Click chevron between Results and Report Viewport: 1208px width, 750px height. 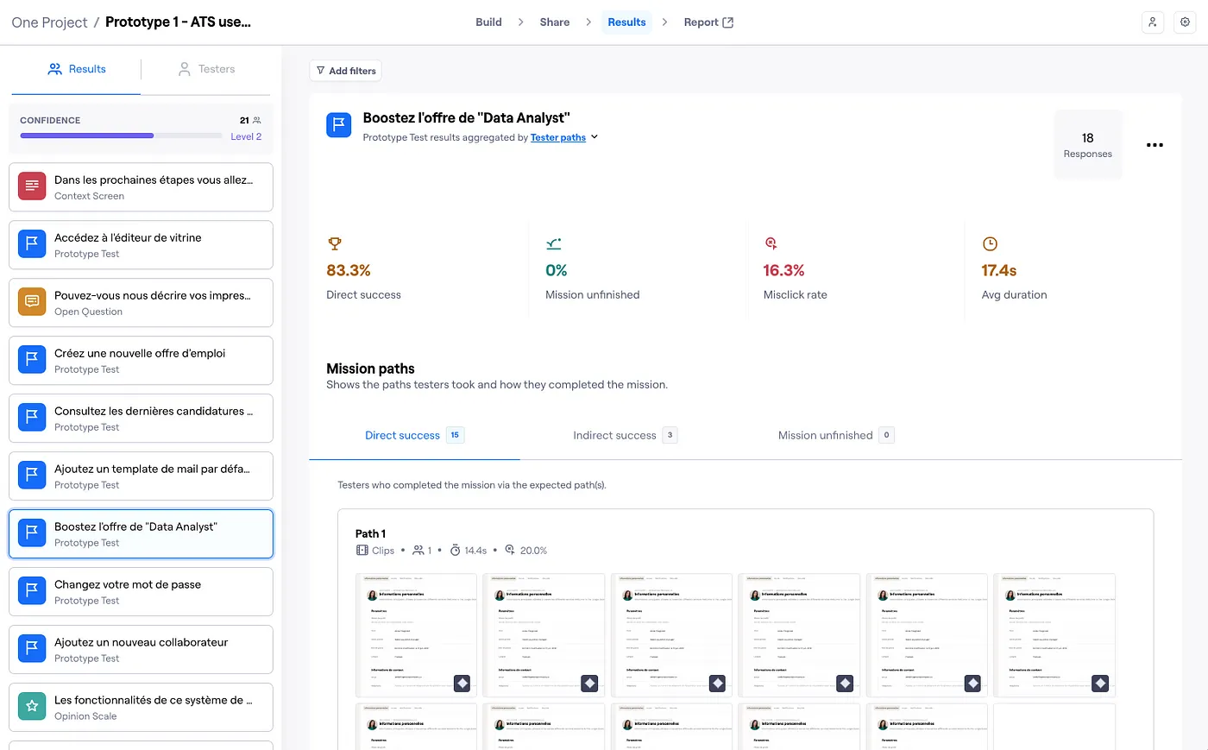point(664,22)
